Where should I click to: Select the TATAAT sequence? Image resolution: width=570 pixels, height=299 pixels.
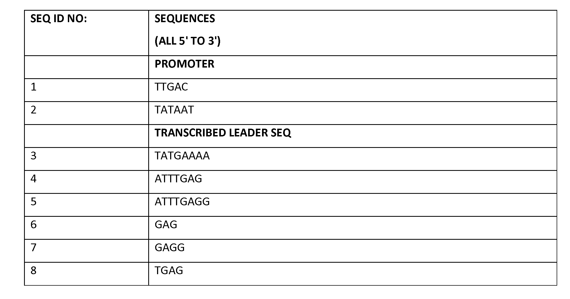174,110
